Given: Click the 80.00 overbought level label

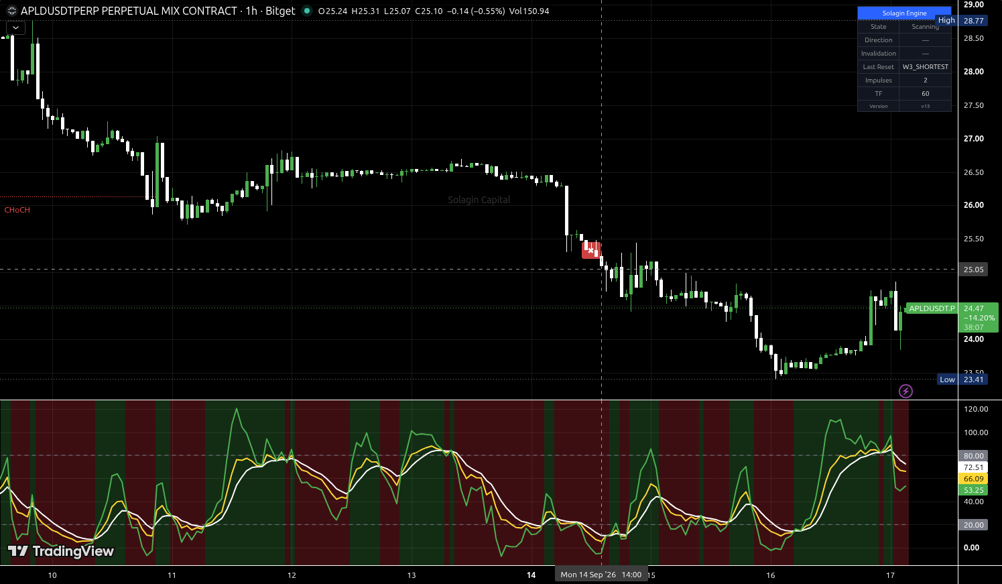Looking at the screenshot, I should point(974,456).
